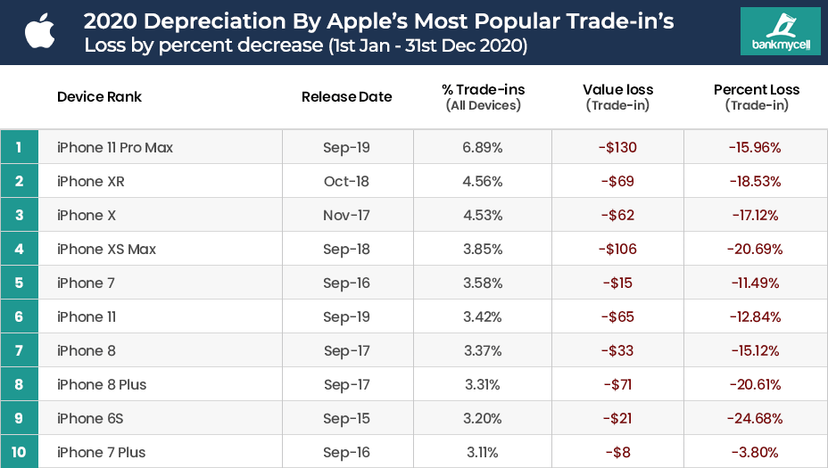Click the 6.89% trade-ins cell
The height and width of the screenshot is (468, 828).
(x=483, y=147)
